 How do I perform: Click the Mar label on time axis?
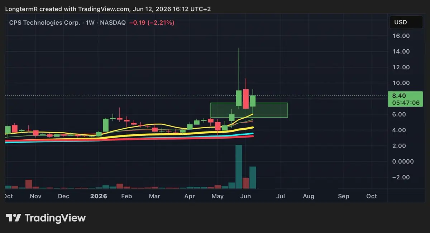pos(154,196)
